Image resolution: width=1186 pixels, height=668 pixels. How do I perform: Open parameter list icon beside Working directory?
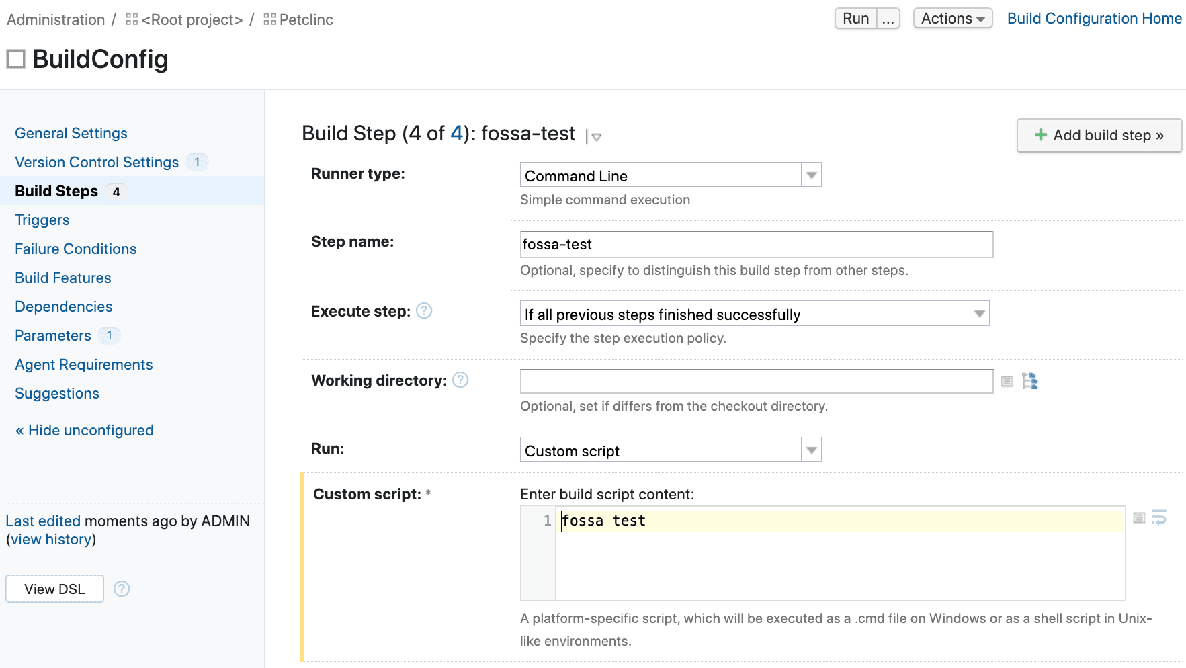[x=1007, y=382]
